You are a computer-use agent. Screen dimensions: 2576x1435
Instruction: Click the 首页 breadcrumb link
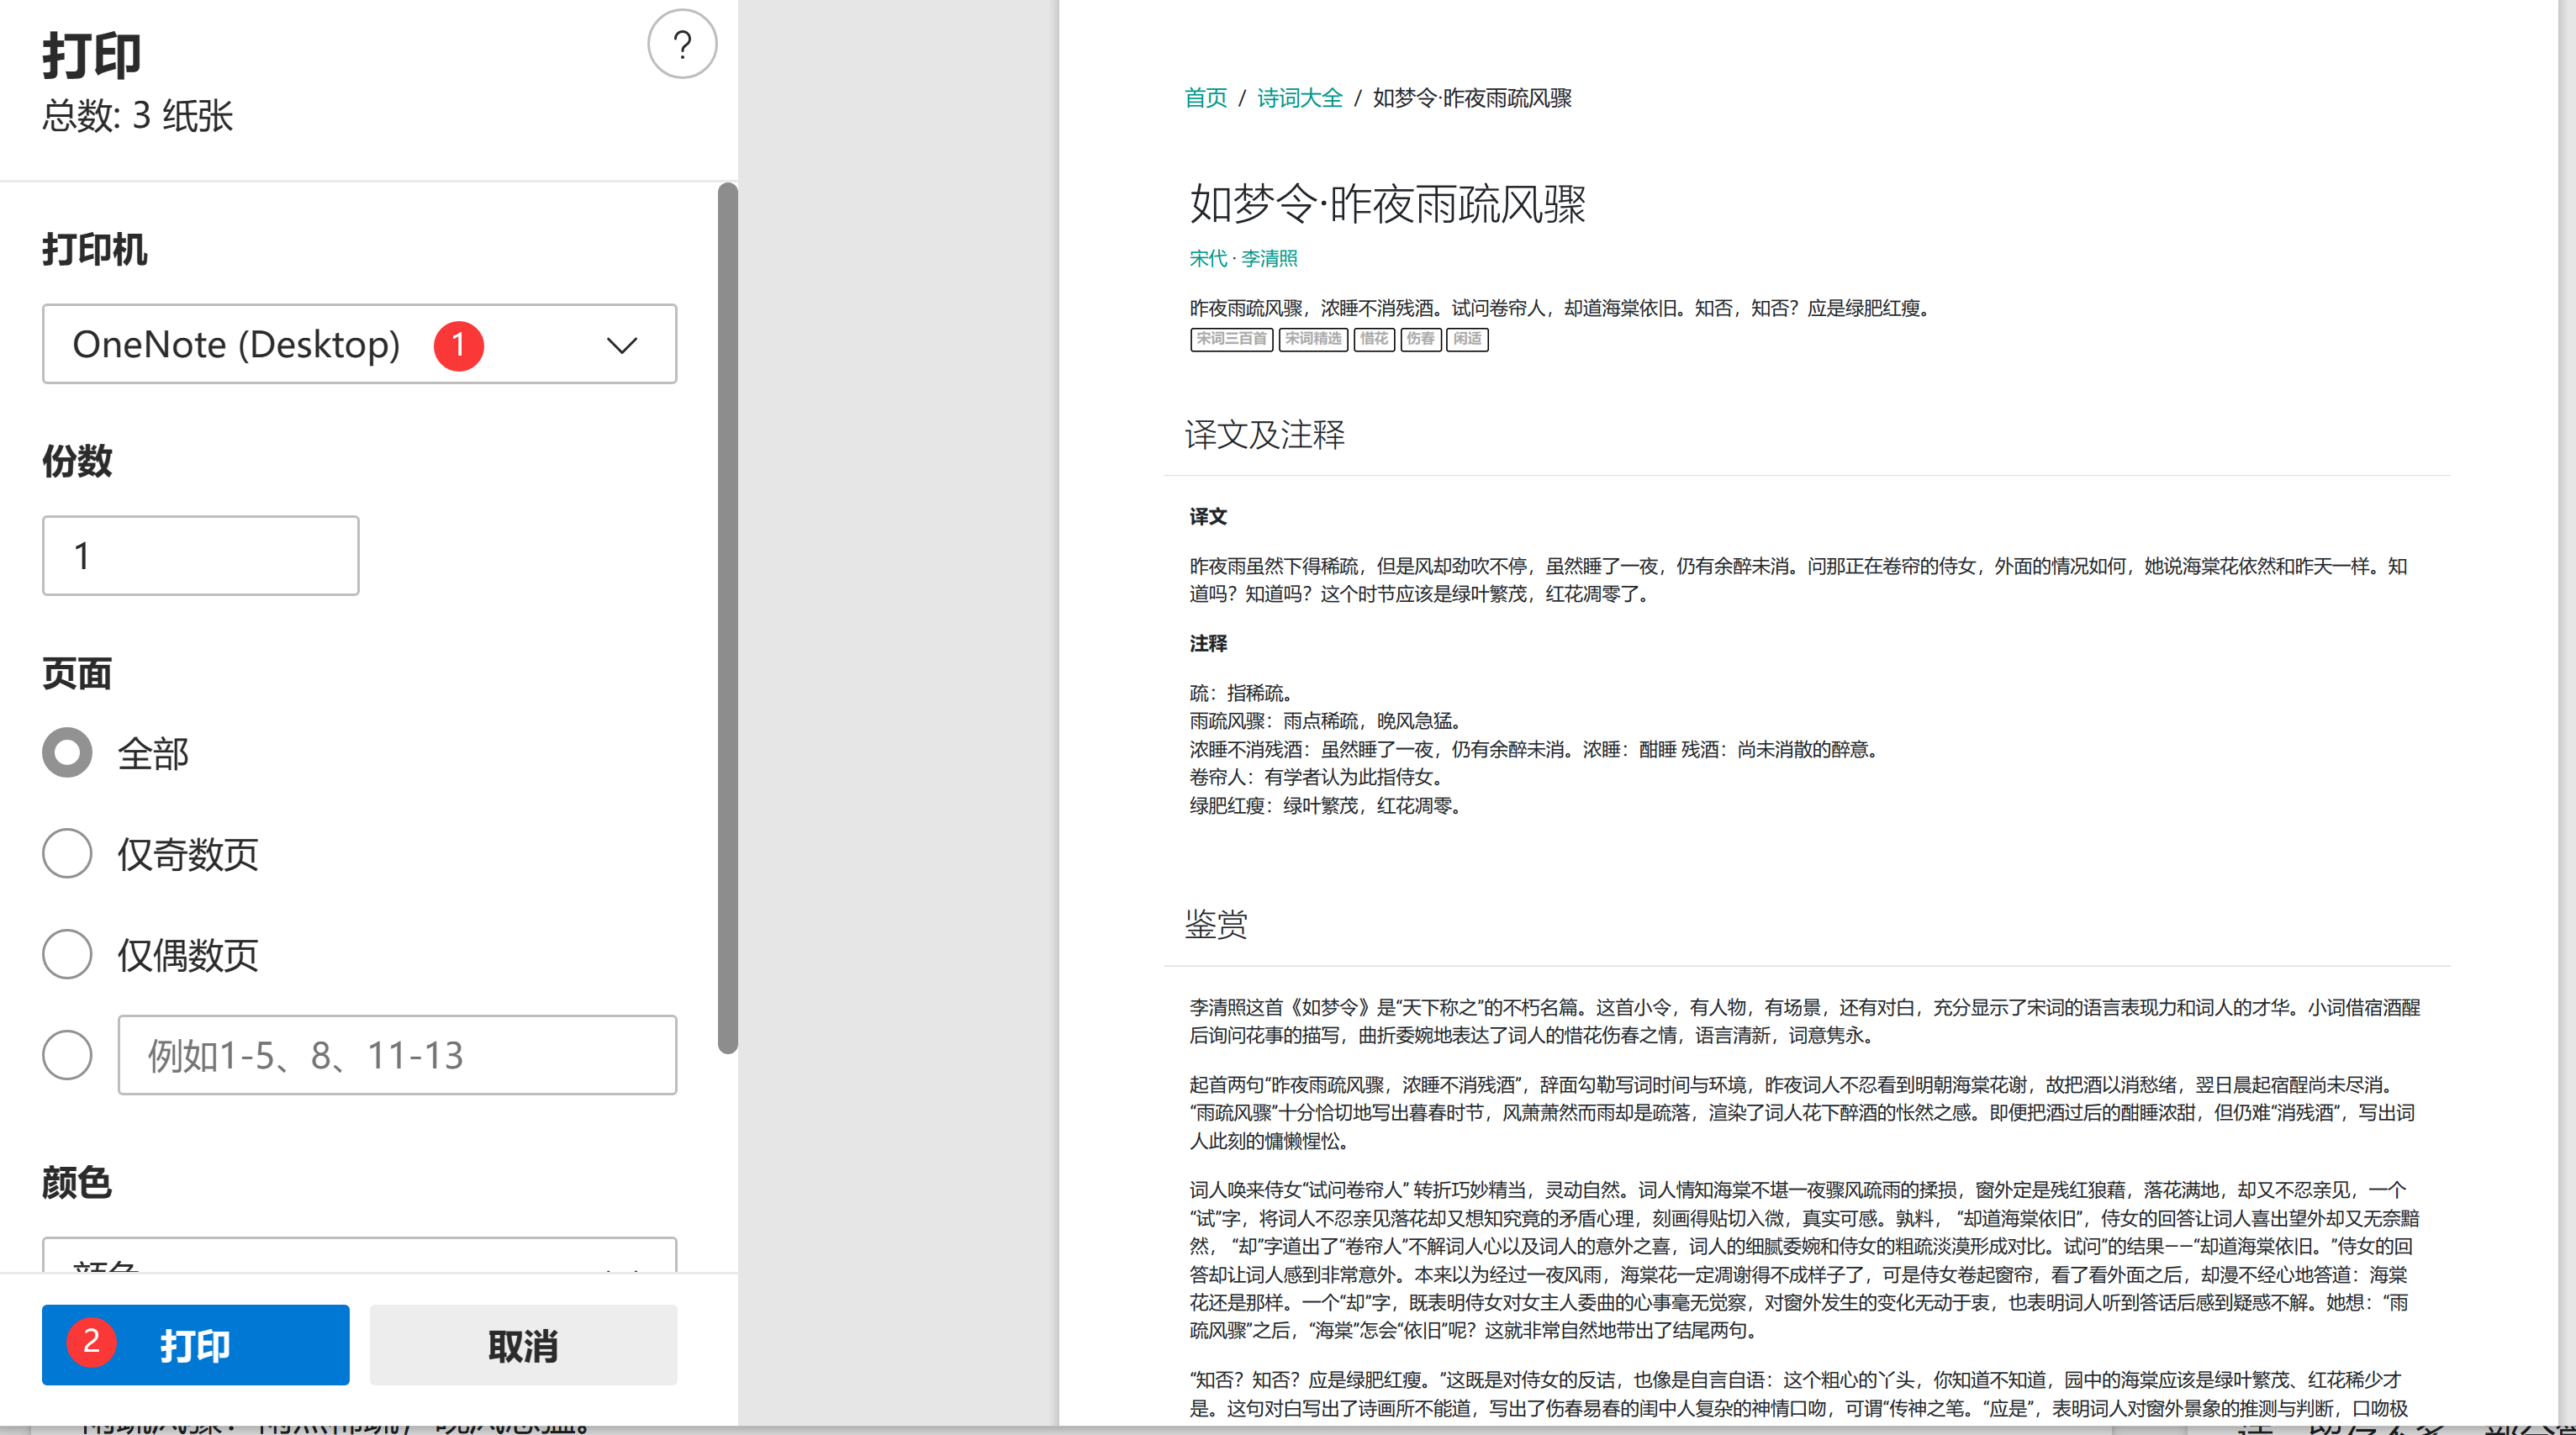coord(1205,98)
